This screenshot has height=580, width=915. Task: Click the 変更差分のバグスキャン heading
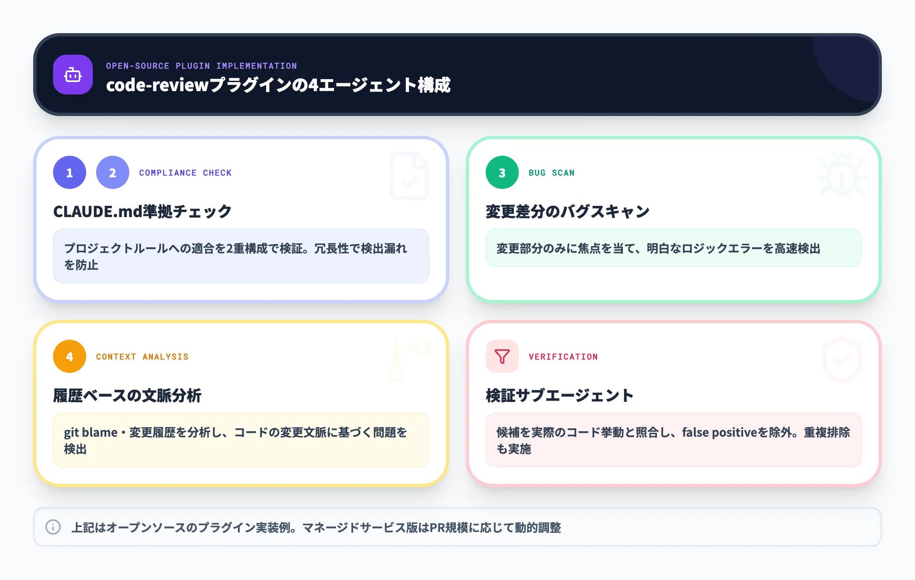click(567, 210)
